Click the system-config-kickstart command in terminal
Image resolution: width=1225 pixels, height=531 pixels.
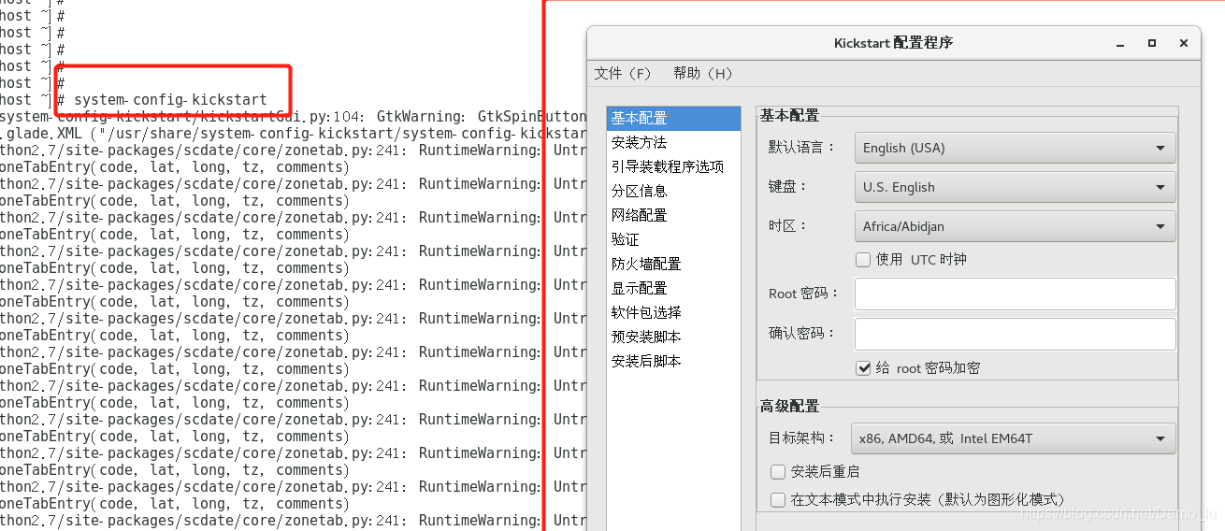(170, 100)
